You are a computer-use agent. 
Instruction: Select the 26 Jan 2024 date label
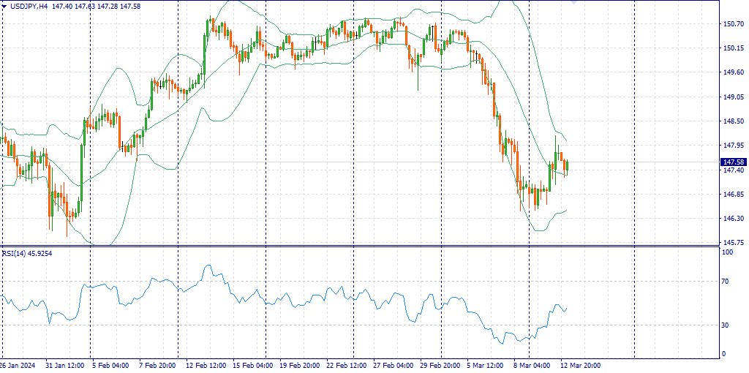point(18,365)
